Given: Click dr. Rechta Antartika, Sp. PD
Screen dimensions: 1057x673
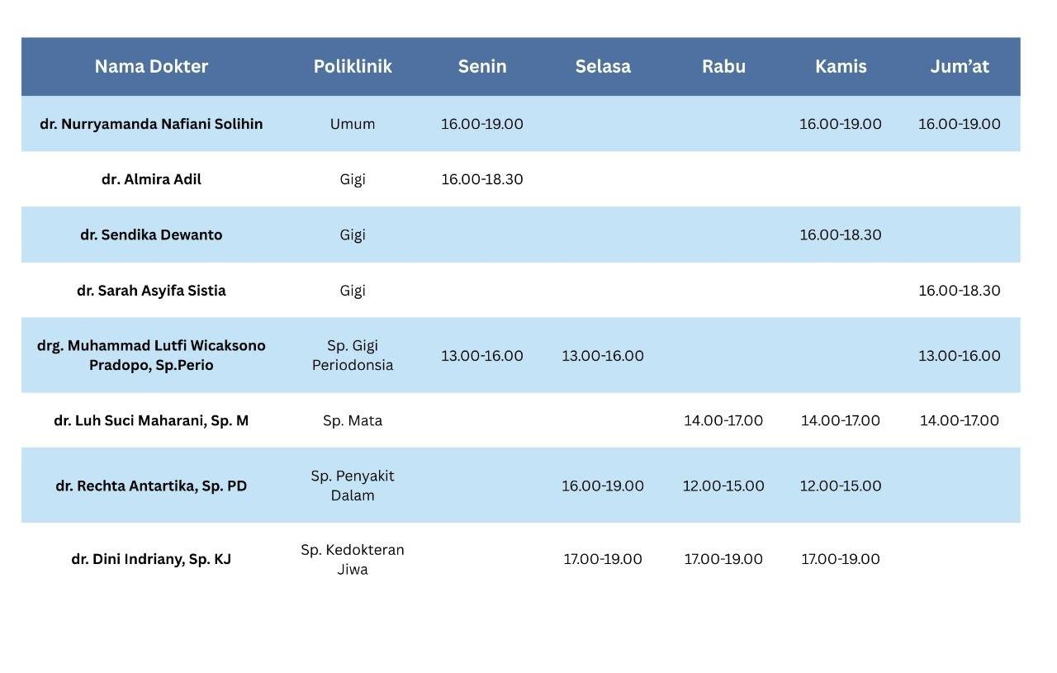Looking at the screenshot, I should tap(151, 486).
